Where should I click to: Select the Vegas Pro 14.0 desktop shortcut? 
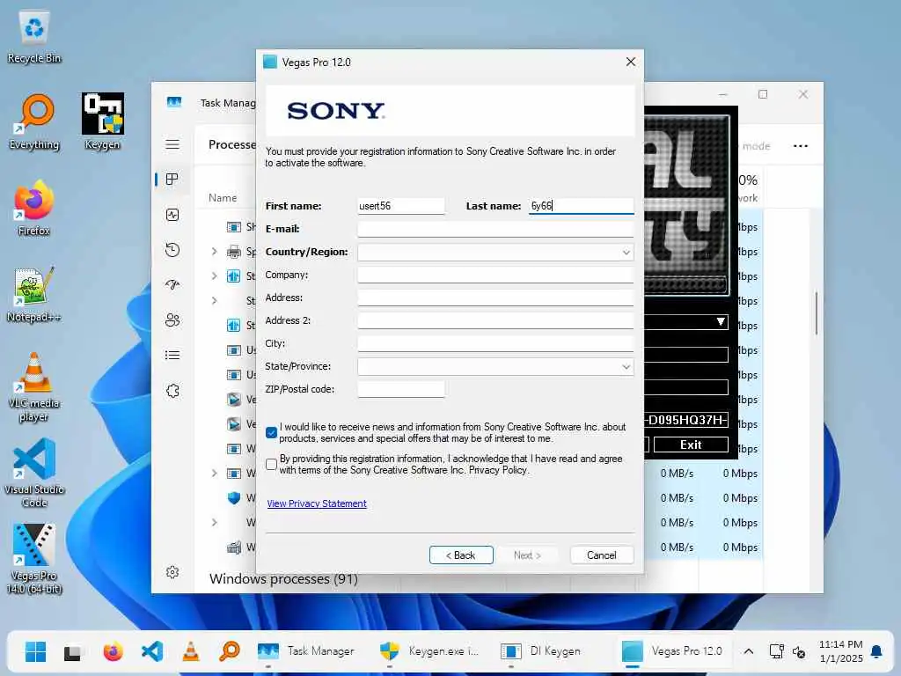[34, 559]
